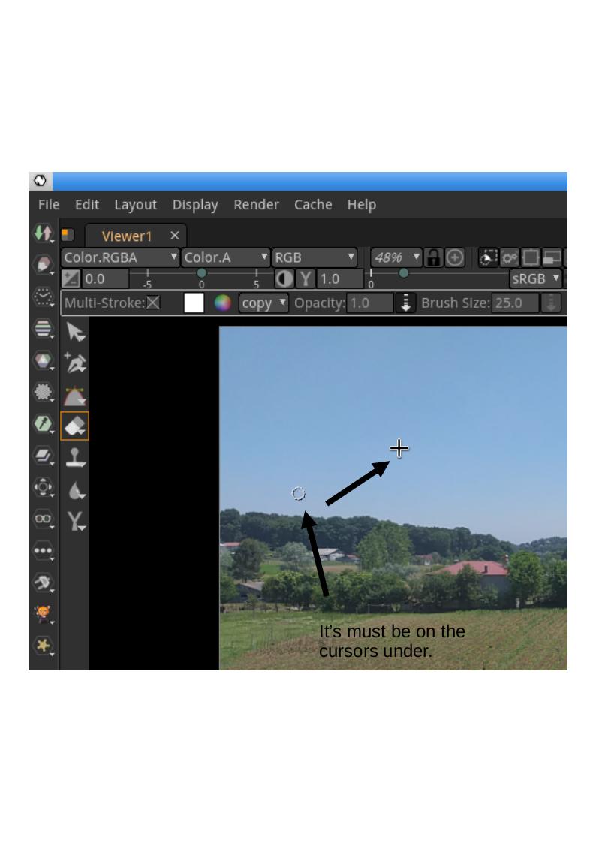Click the orange pane manager button

pyautogui.click(x=68, y=234)
